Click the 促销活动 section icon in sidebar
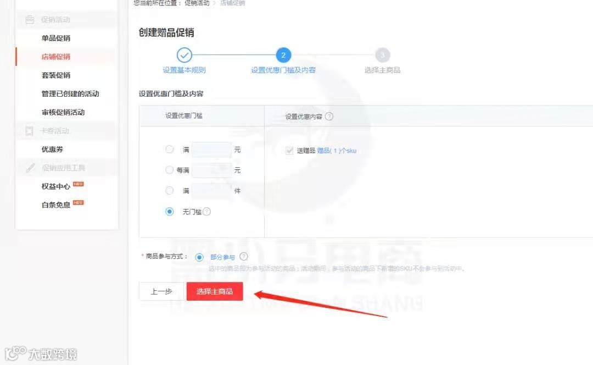593x365 pixels. click(x=30, y=20)
